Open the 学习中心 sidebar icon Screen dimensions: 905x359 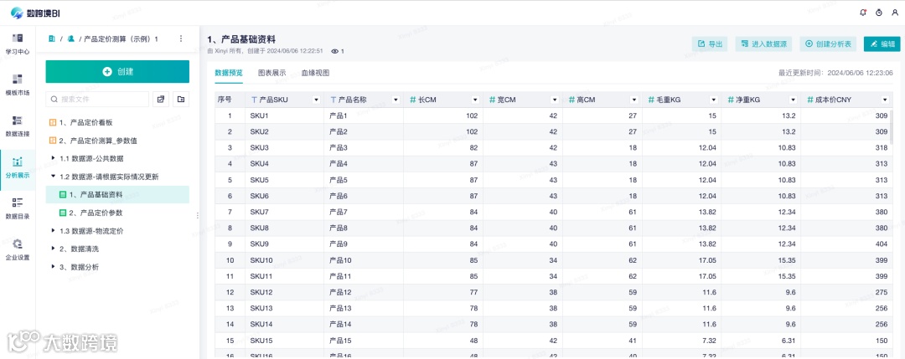[x=18, y=38]
